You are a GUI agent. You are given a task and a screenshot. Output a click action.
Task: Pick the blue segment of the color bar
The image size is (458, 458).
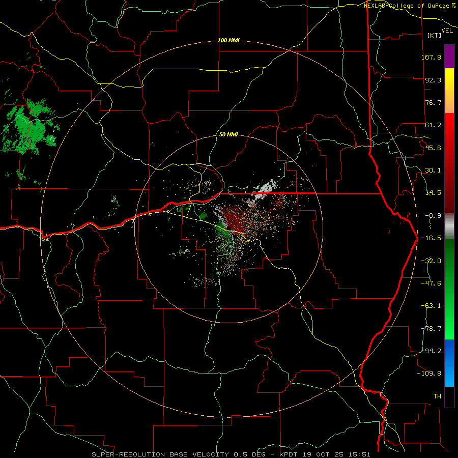(x=449, y=363)
